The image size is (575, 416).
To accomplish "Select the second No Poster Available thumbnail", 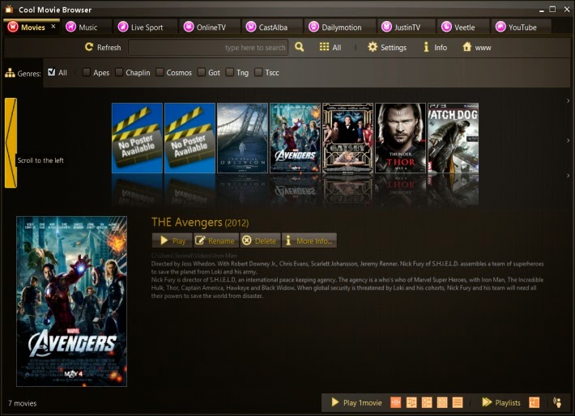I will (x=190, y=138).
